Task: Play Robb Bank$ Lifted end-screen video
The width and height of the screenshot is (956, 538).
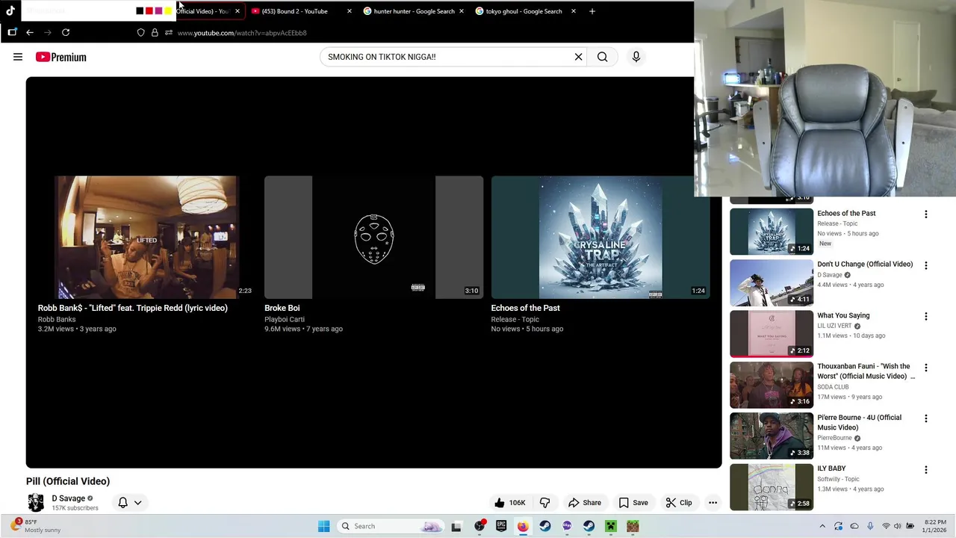Action: 146,238
